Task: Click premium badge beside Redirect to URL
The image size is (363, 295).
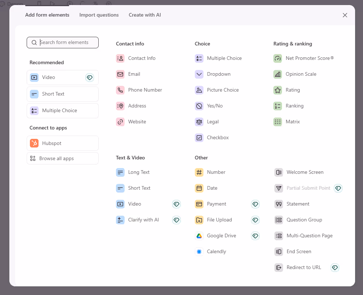Action: point(335,268)
